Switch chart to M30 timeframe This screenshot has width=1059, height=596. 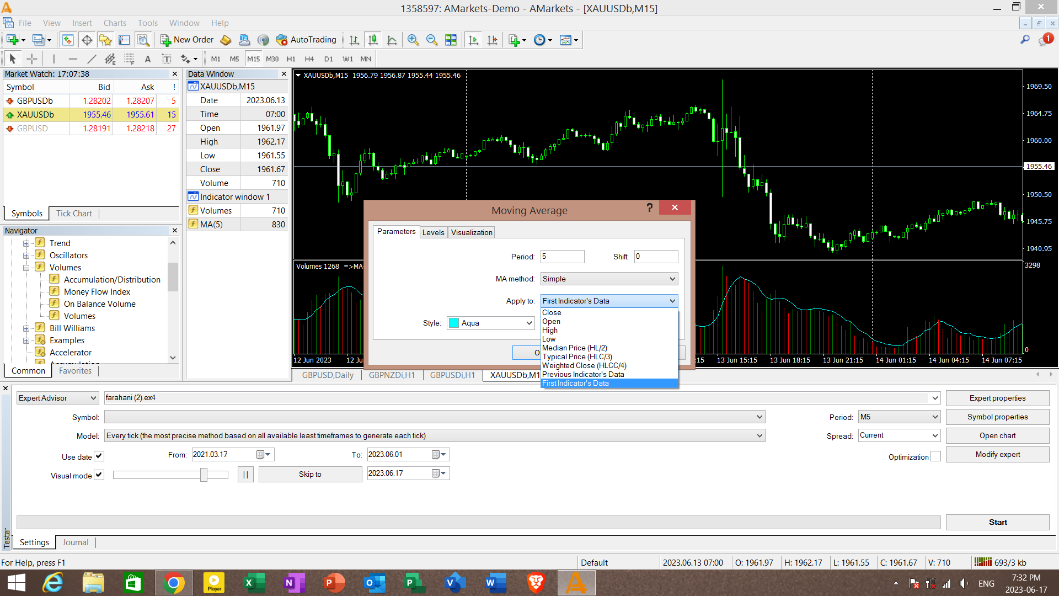272,58
